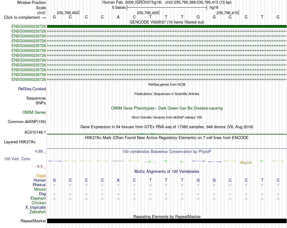Click the RepeatMasker track label
Viewport: 287px width, 228px height.
tap(33, 221)
